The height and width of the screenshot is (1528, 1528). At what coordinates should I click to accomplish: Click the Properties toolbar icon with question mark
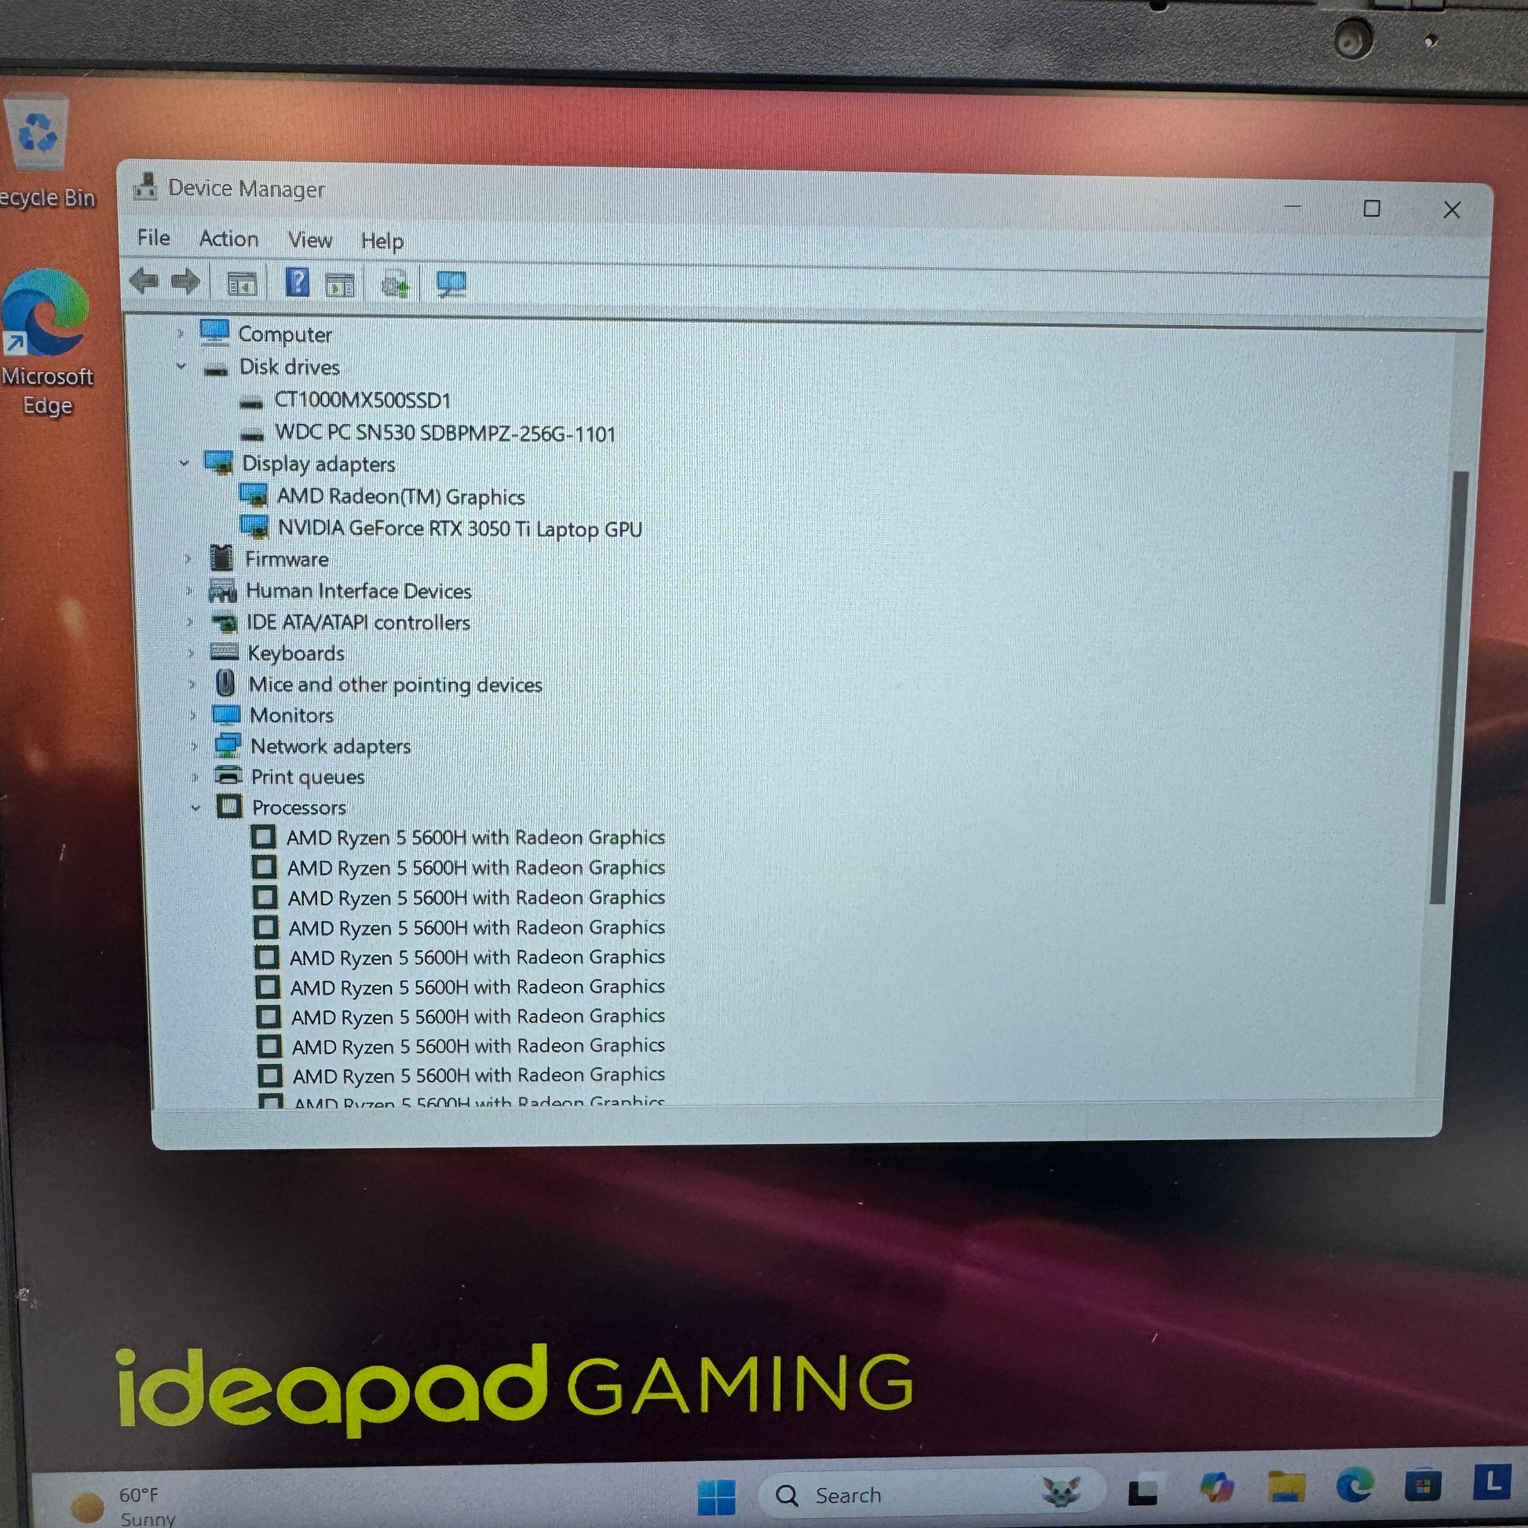pyautogui.click(x=298, y=283)
